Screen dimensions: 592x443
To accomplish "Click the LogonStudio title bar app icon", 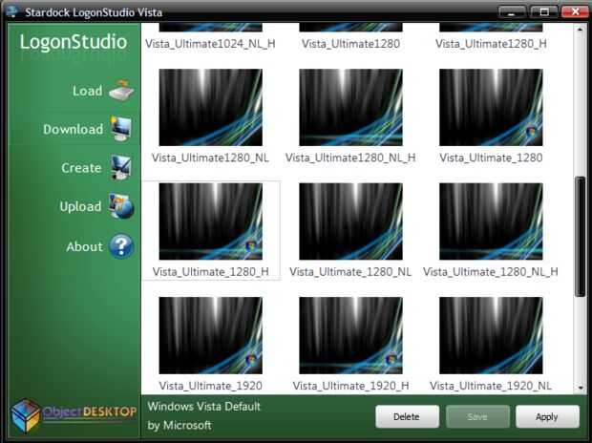I will 12,11.
